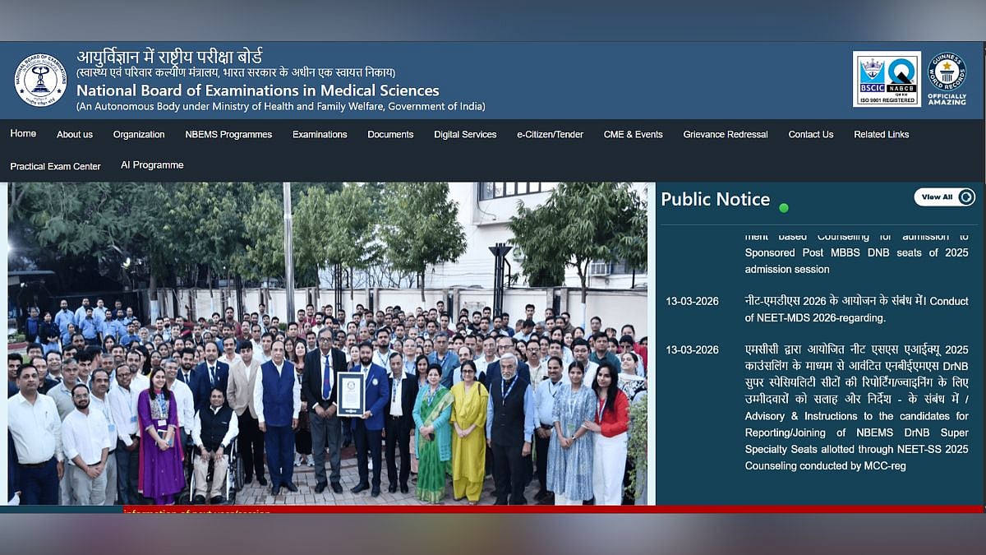Visit the Grievance Redressal page
The image size is (986, 555).
coord(726,134)
